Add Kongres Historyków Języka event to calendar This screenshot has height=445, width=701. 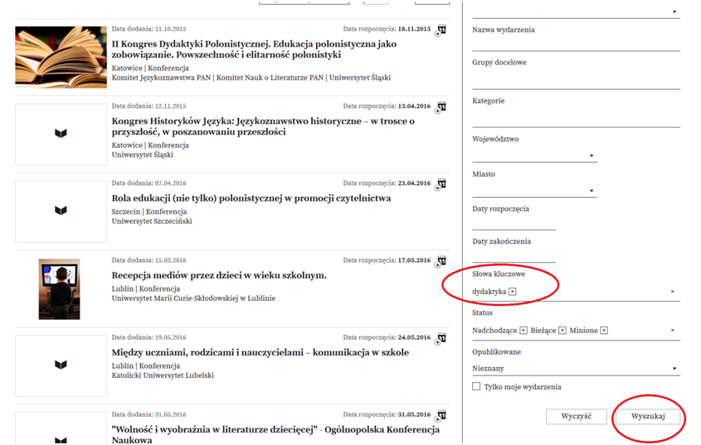click(441, 107)
